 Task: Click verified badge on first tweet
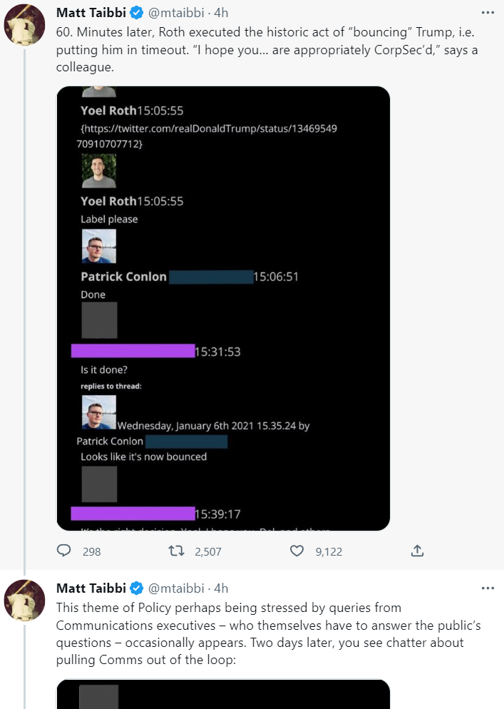pyautogui.click(x=136, y=13)
